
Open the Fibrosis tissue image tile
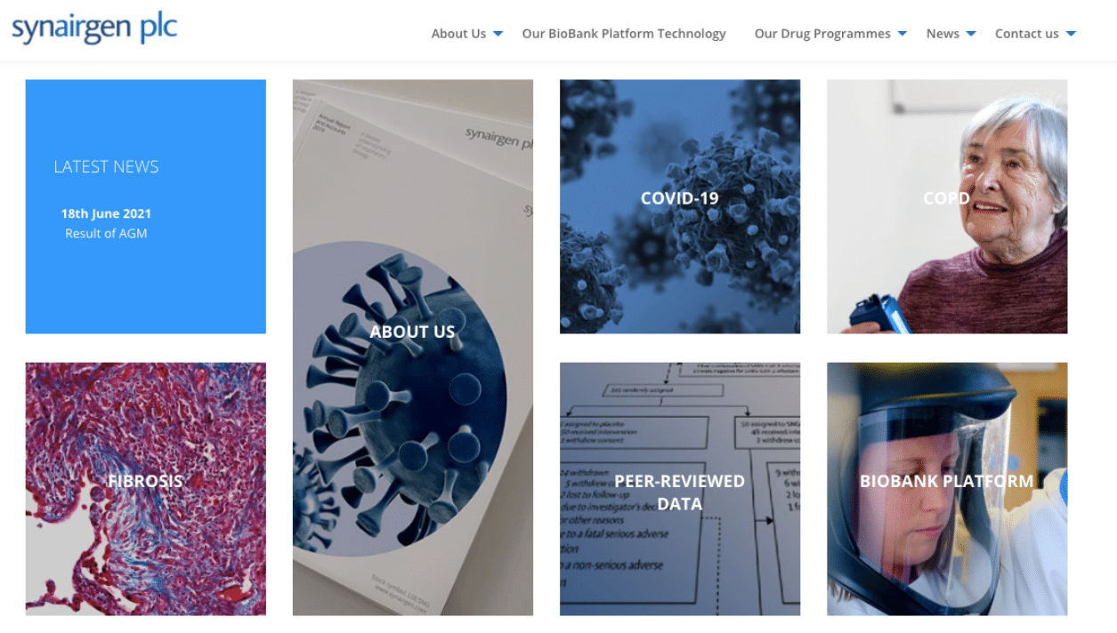tap(146, 489)
